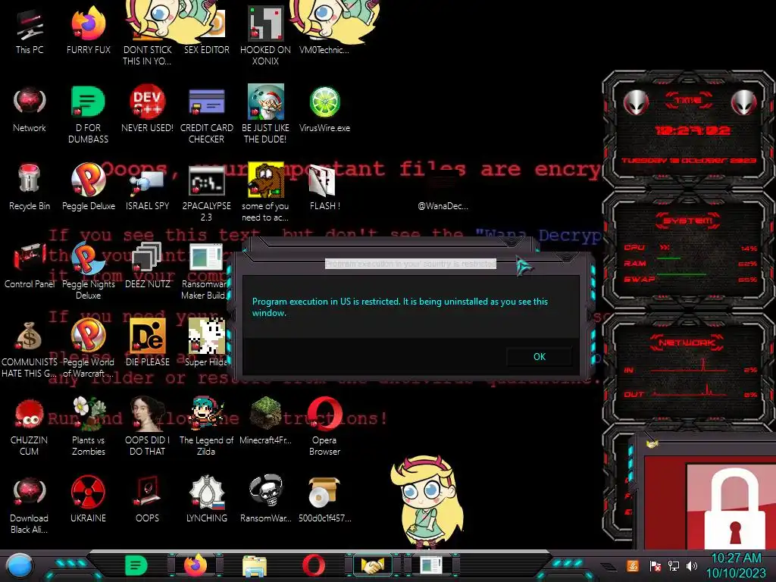Select the OOPS DID I DO THAT icon
This screenshot has height=582, width=776.
[x=147, y=427]
